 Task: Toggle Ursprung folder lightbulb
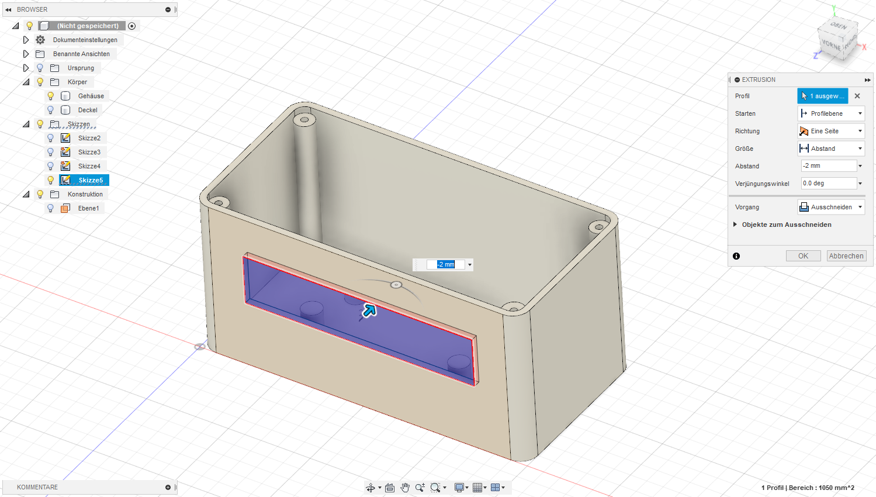click(x=40, y=68)
